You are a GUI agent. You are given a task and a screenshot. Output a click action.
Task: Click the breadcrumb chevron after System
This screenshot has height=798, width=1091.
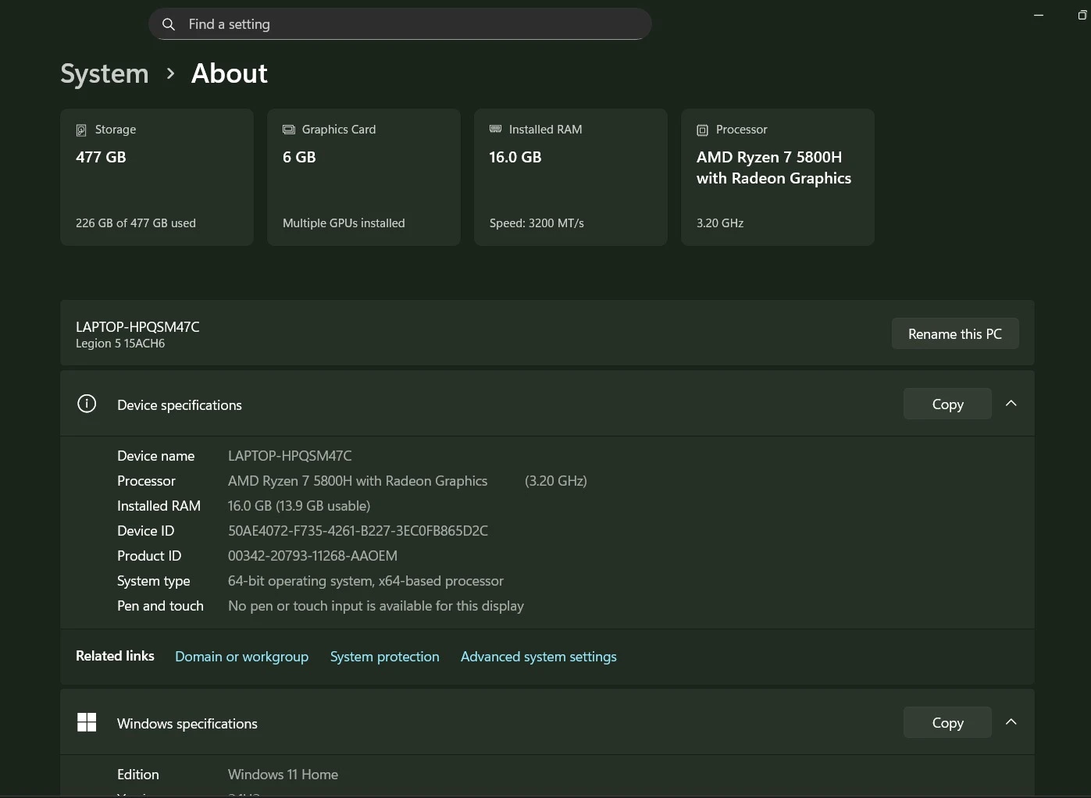tap(170, 73)
